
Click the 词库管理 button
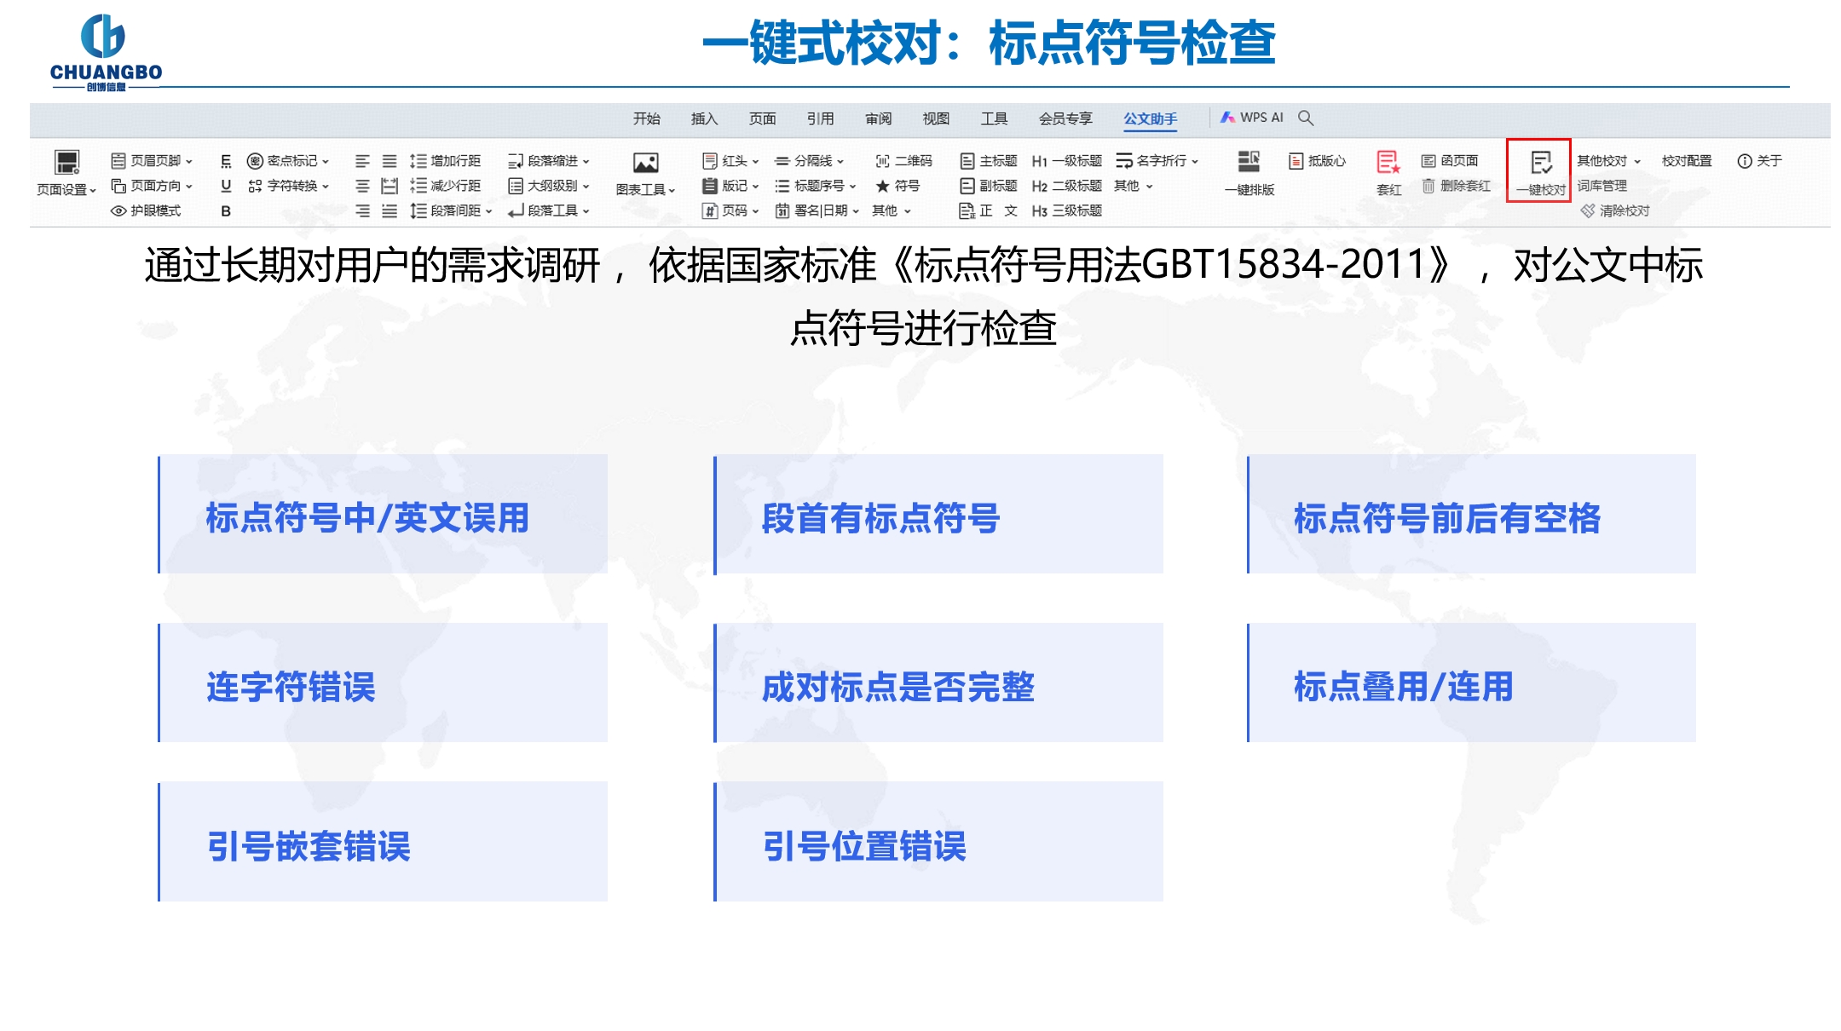[x=1601, y=186]
